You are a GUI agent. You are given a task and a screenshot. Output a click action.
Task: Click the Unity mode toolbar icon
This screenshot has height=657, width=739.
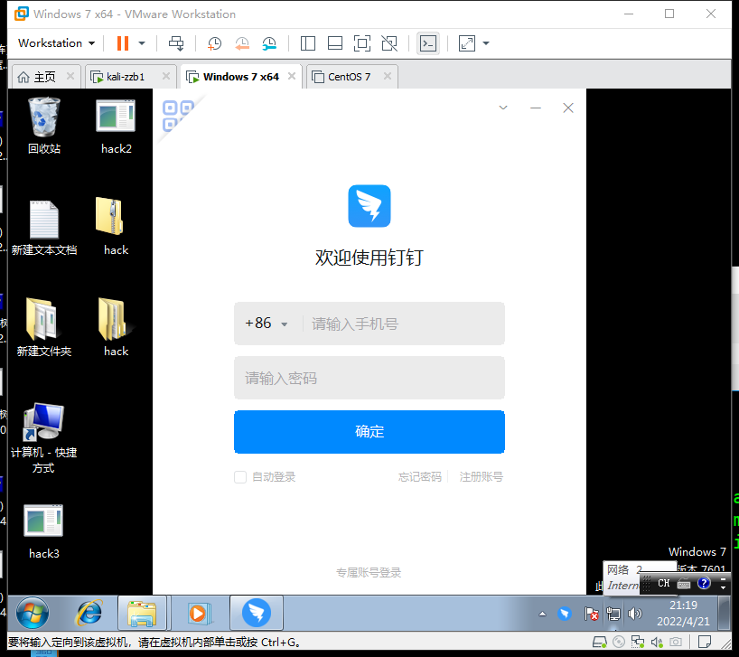click(x=389, y=43)
